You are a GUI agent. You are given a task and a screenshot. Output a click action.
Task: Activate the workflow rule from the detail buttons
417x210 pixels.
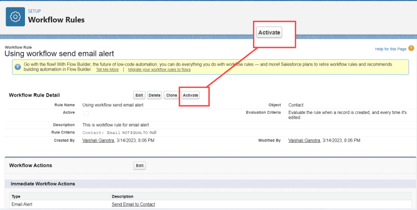191,95
